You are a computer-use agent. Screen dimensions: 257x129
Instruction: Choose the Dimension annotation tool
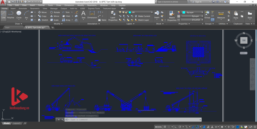coord(92,15)
